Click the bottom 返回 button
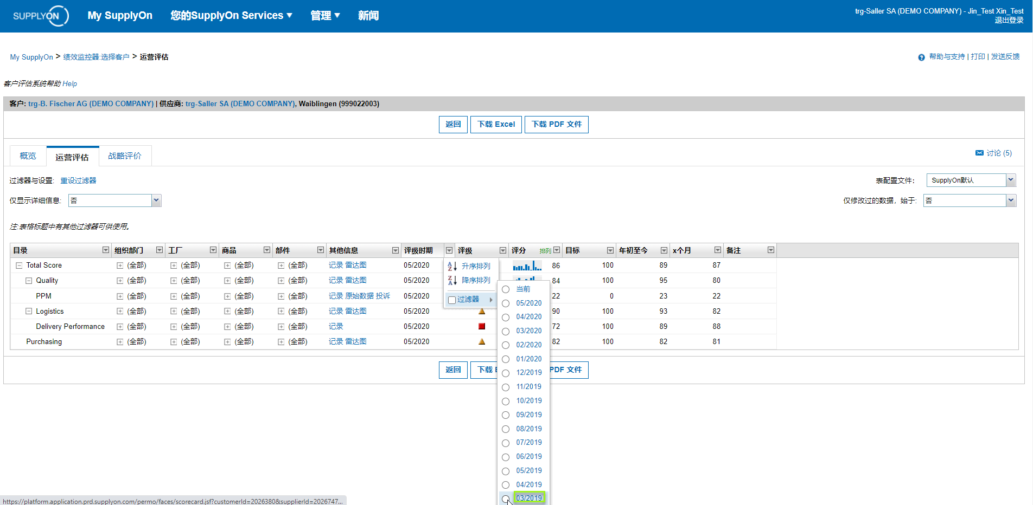Screen dimensions: 1033x505 [x=453, y=370]
